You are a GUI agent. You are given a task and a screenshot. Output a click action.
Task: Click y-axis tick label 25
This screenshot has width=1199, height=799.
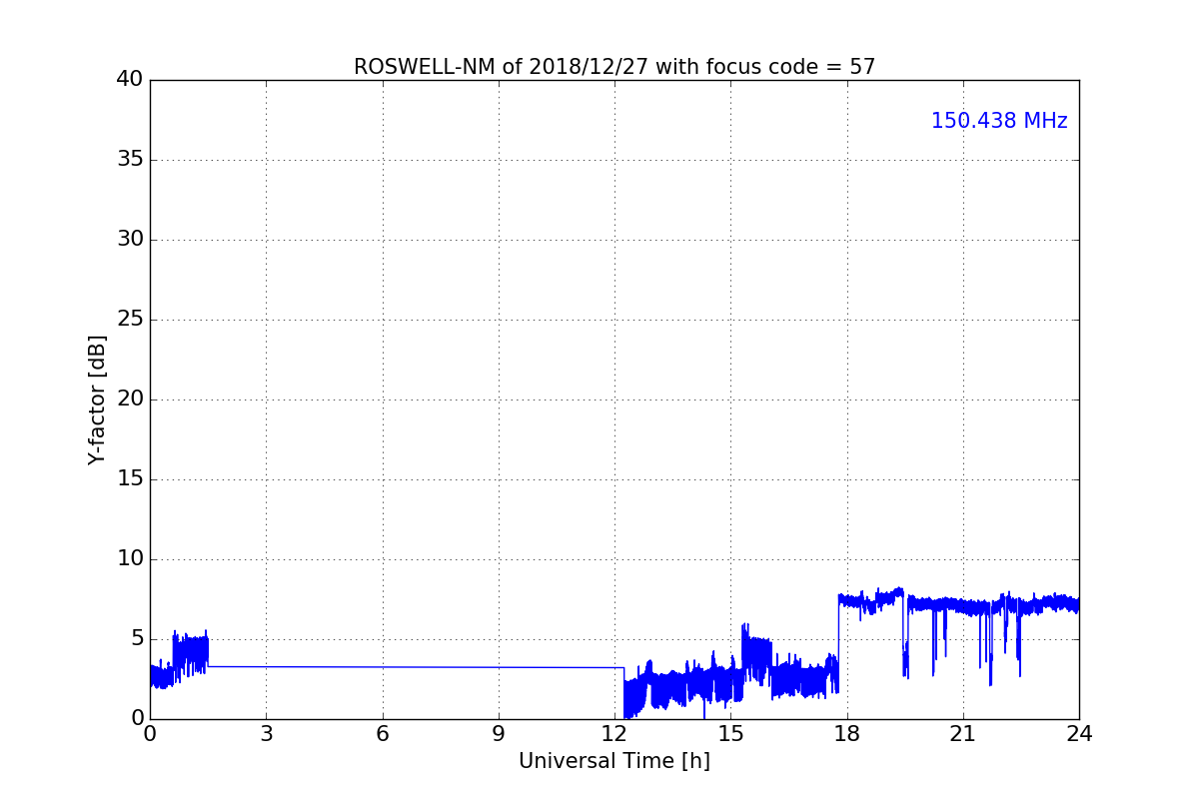coord(130,320)
